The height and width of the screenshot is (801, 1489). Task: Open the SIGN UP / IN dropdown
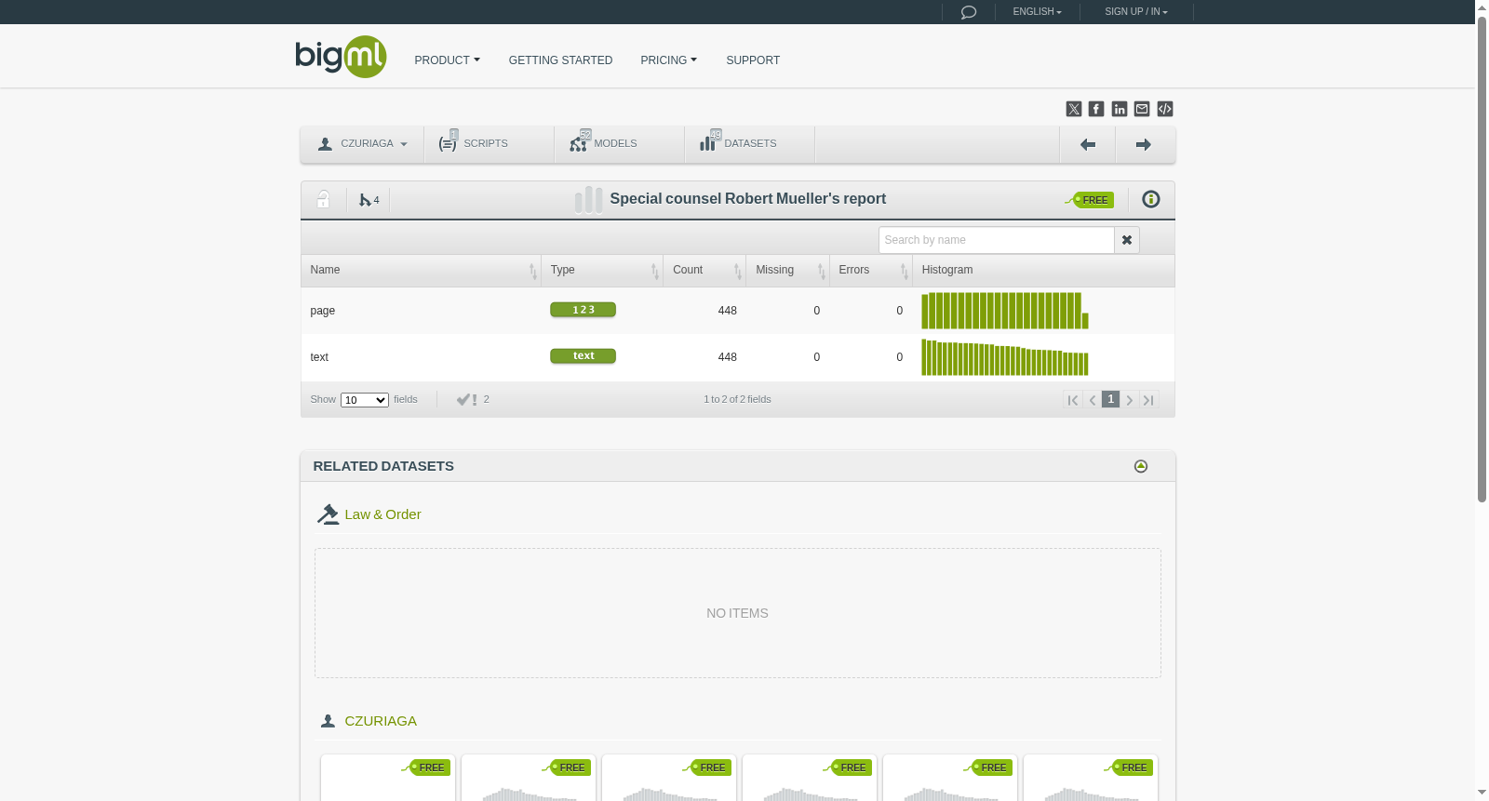pos(1136,12)
